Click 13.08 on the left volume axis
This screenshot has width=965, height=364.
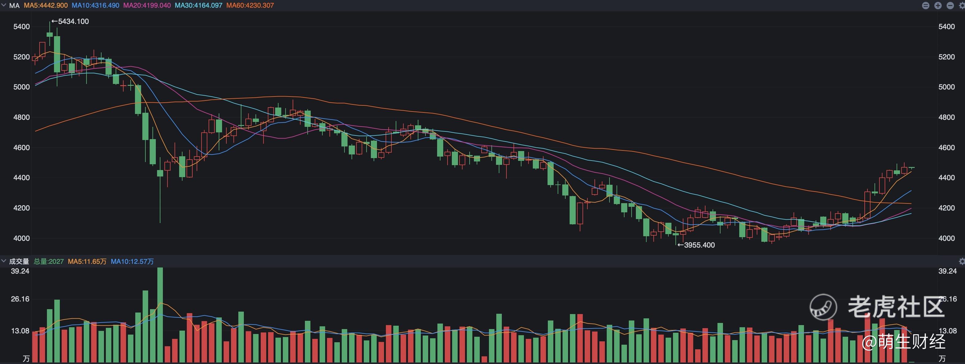click(20, 331)
